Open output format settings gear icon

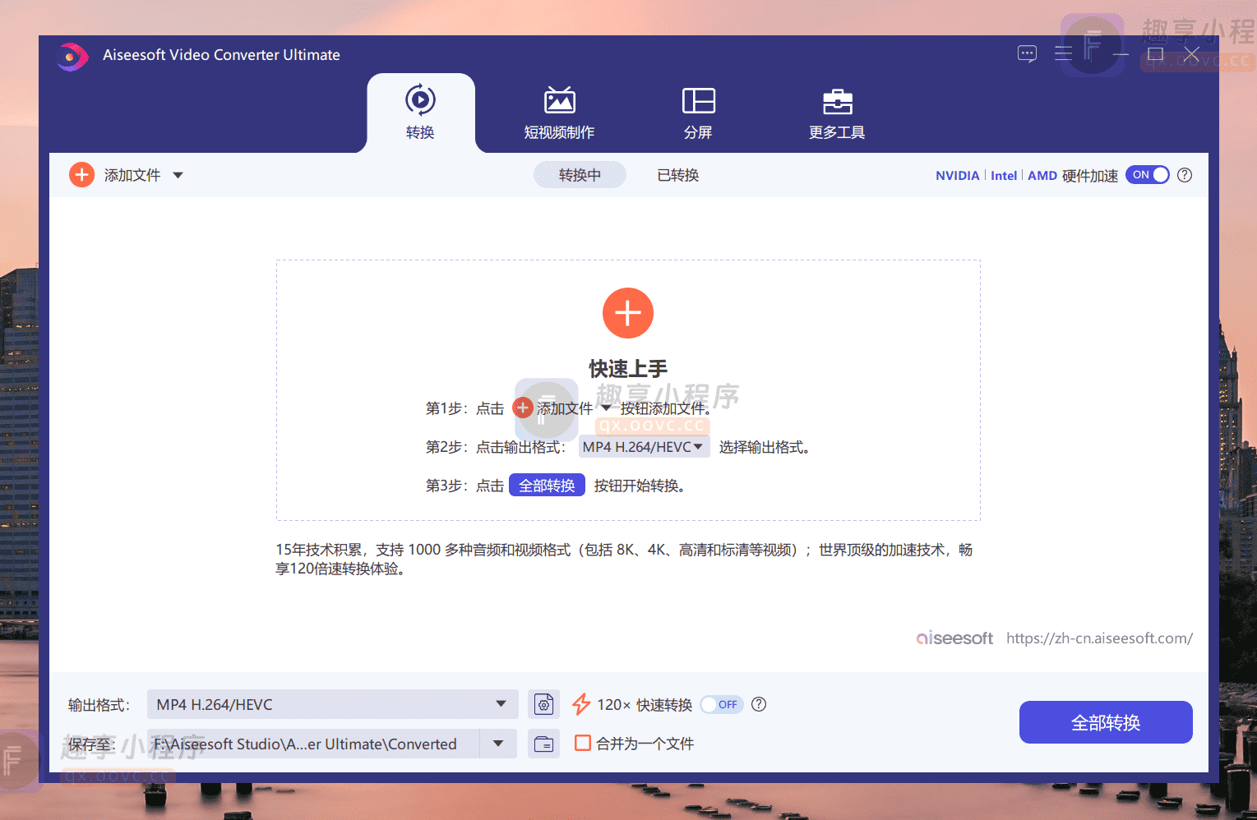[x=543, y=704]
